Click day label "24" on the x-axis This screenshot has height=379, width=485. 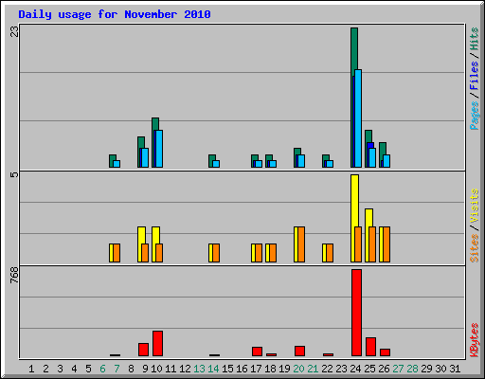355,369
